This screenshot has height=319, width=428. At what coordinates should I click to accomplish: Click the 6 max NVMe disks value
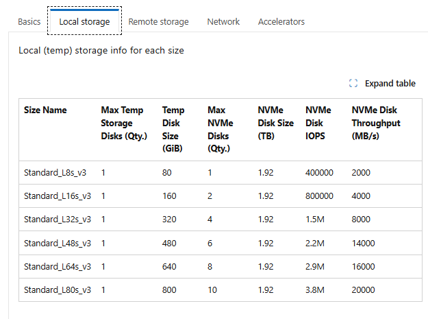coord(210,244)
